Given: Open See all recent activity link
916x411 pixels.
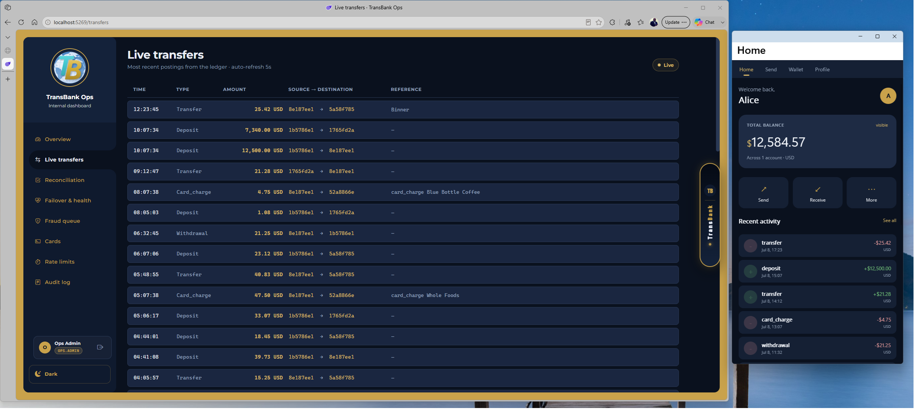Looking at the screenshot, I should tap(889, 221).
